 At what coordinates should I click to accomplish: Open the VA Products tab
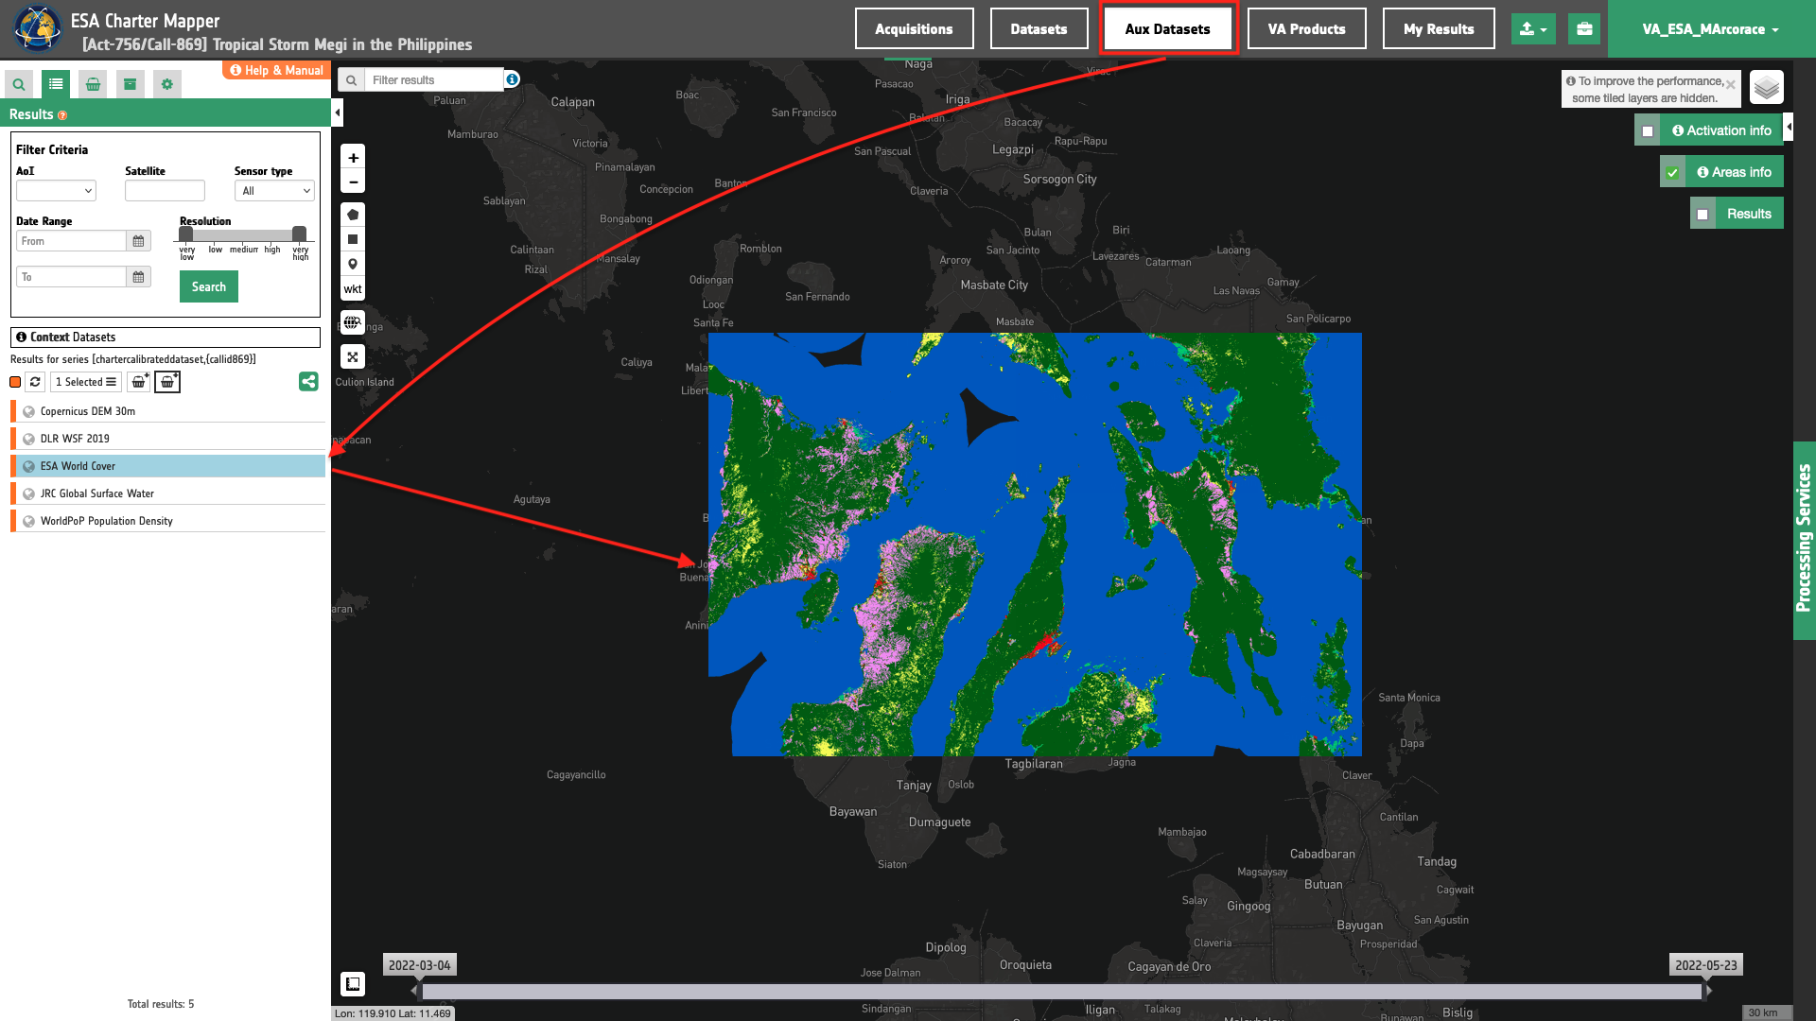click(1306, 29)
